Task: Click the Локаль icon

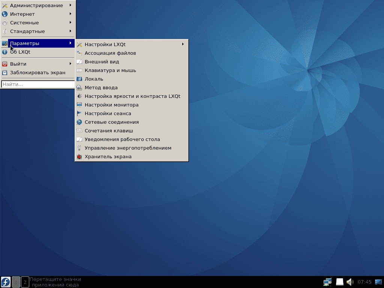Action: click(x=79, y=79)
